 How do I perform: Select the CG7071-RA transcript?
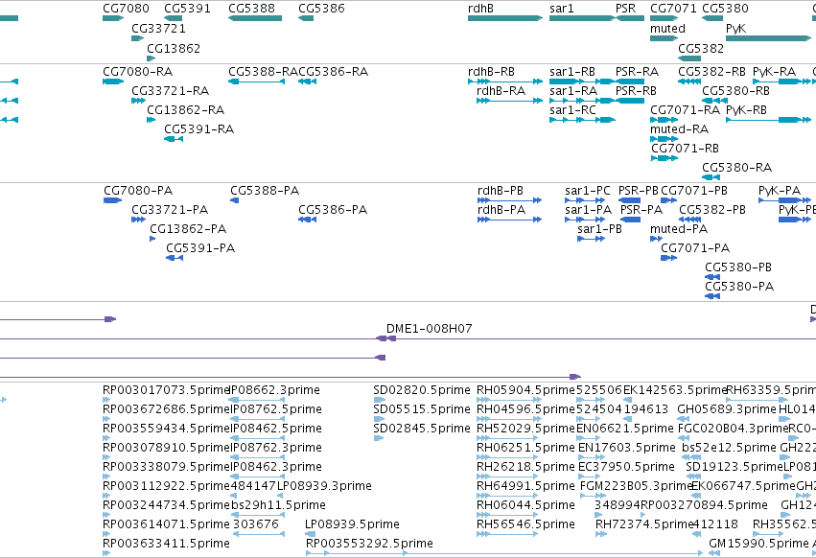(x=664, y=120)
